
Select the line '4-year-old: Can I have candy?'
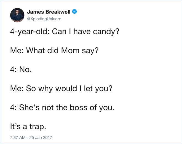click(65, 32)
